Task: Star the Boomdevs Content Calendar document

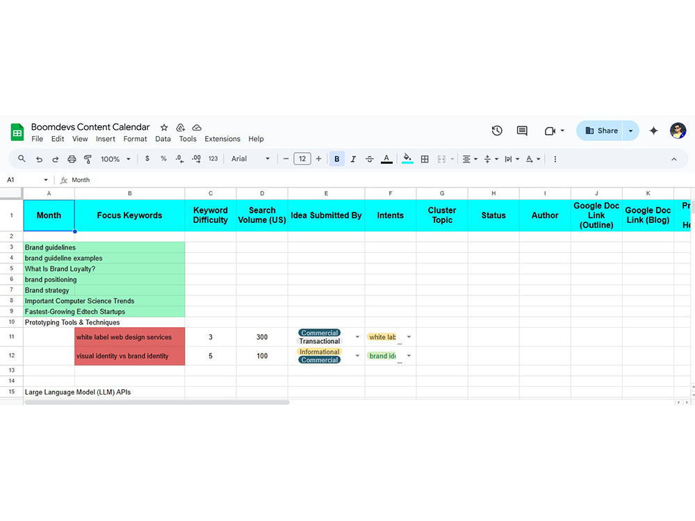Action: pyautogui.click(x=164, y=128)
